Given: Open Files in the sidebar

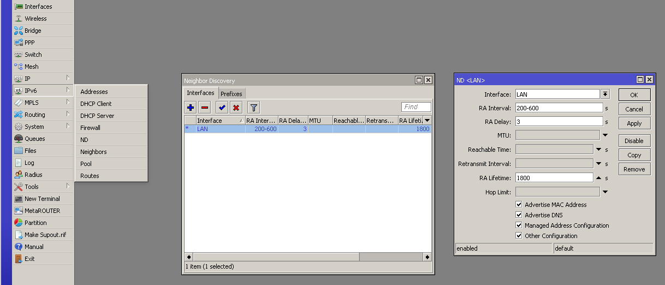Looking at the screenshot, I should pyautogui.click(x=43, y=151).
